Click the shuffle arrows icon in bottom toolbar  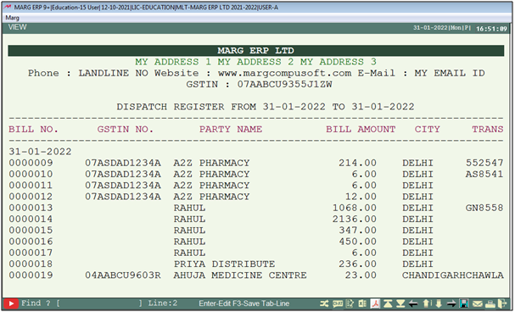coord(324,304)
